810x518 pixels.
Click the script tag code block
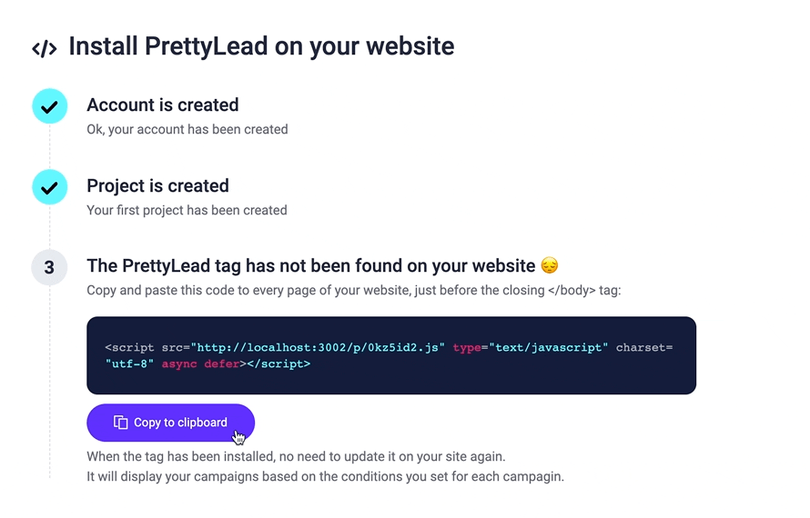391,355
